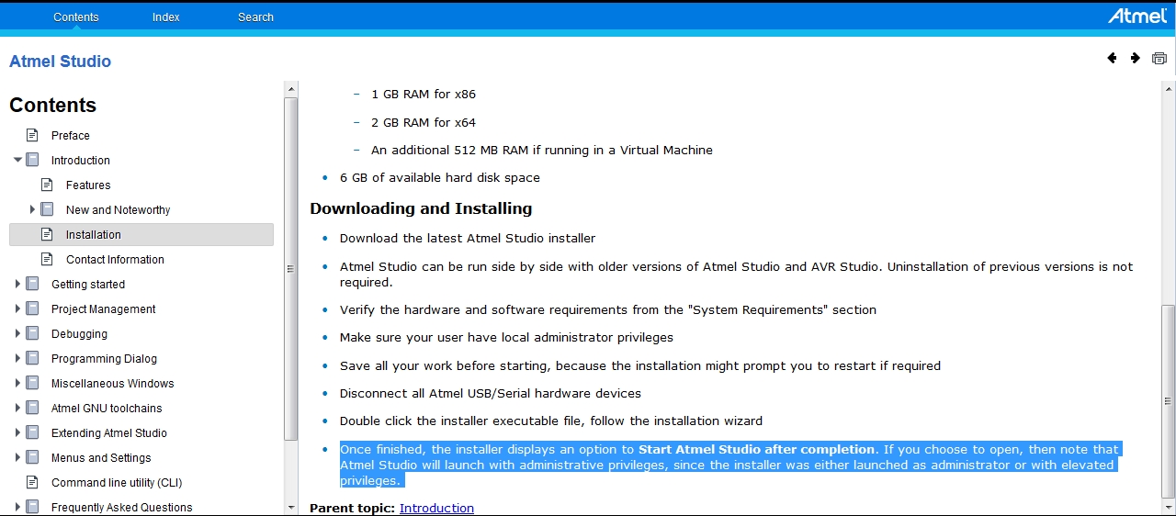Expand the Debugging node
This screenshot has width=1176, height=516.
[x=17, y=333]
